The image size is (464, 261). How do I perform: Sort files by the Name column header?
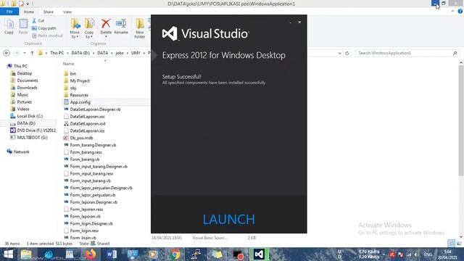click(68, 64)
